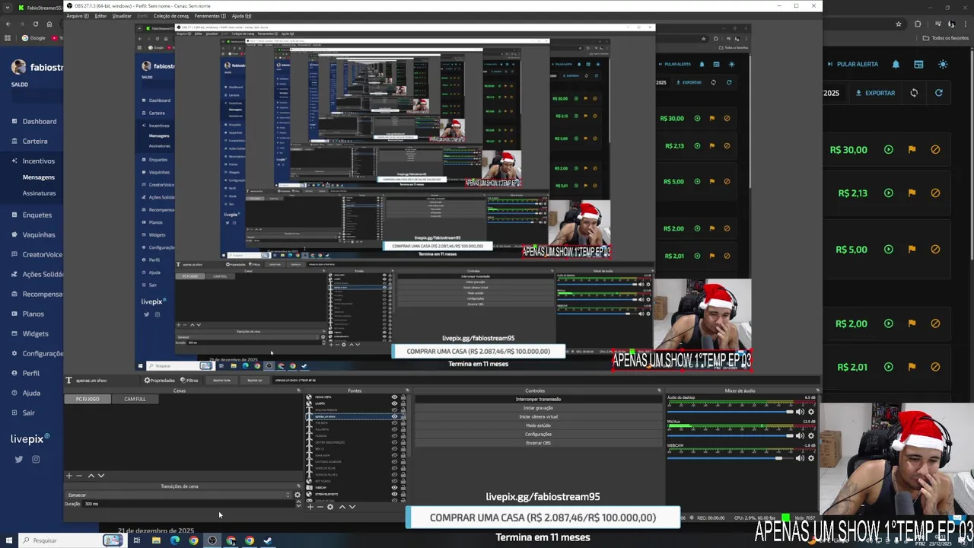This screenshot has width=974, height=548.
Task: Block the sender of the R$ 5,00 message
Action: click(935, 249)
